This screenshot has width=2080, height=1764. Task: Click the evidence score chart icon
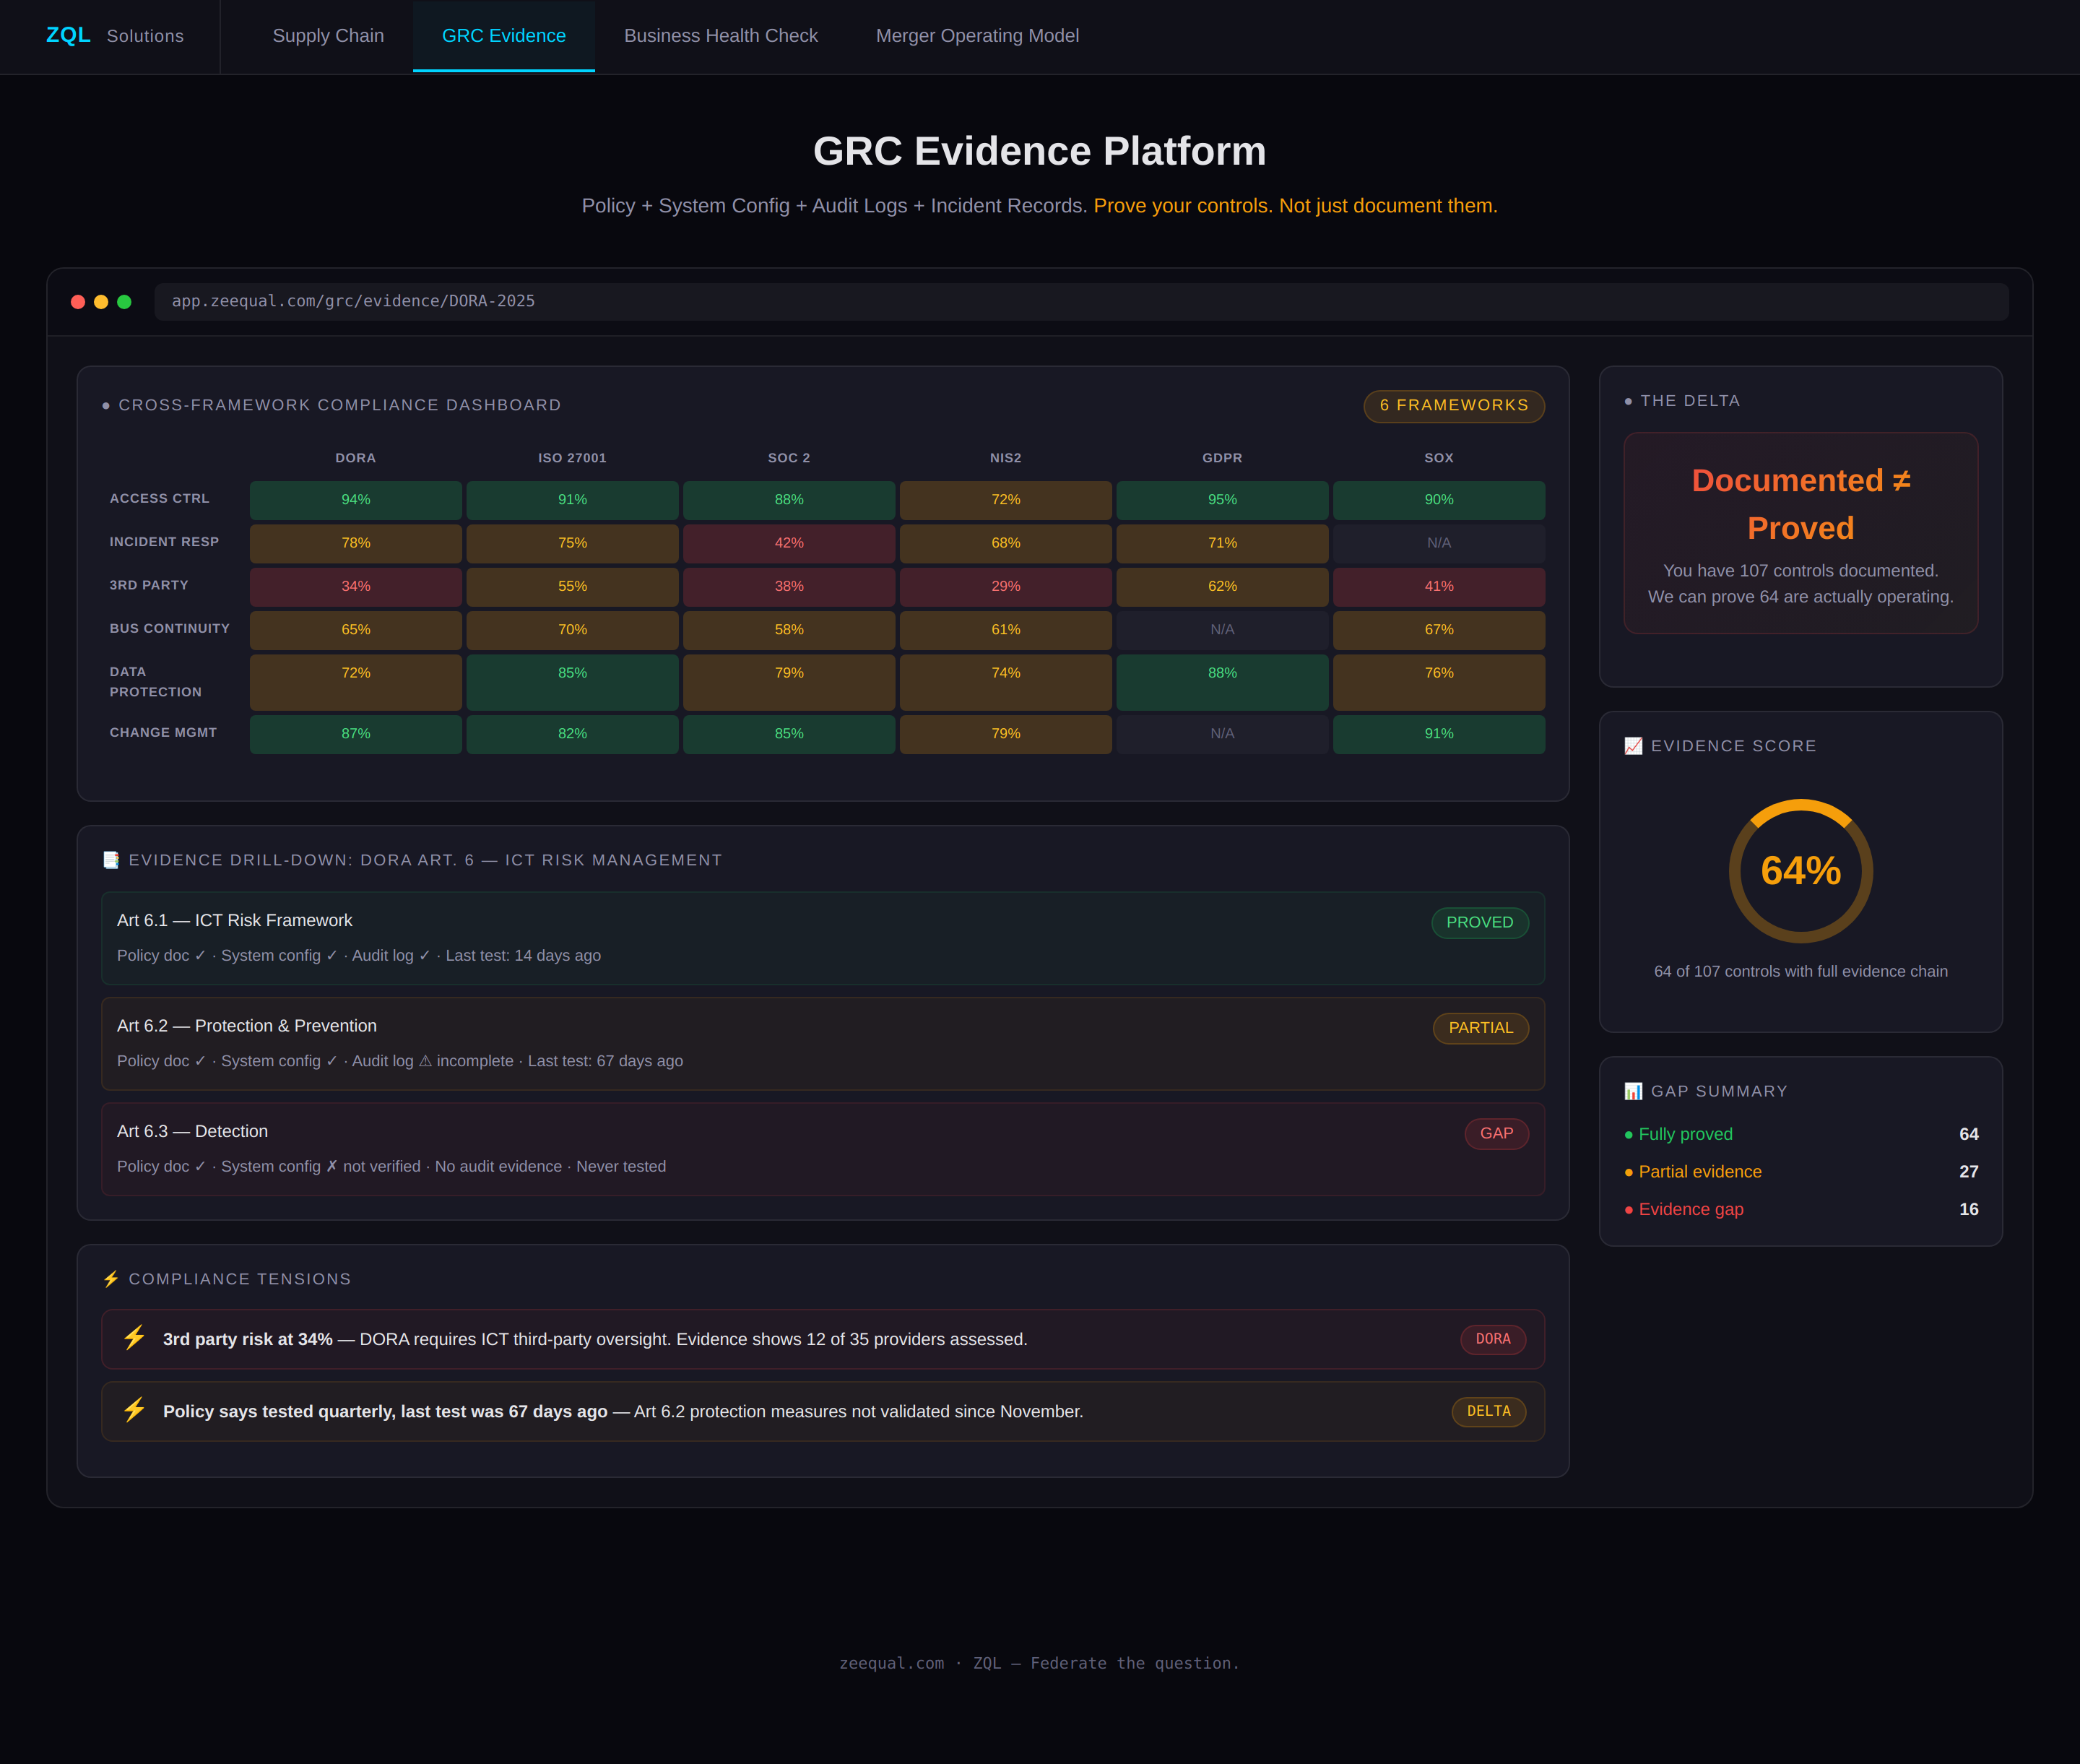[x=1633, y=746]
